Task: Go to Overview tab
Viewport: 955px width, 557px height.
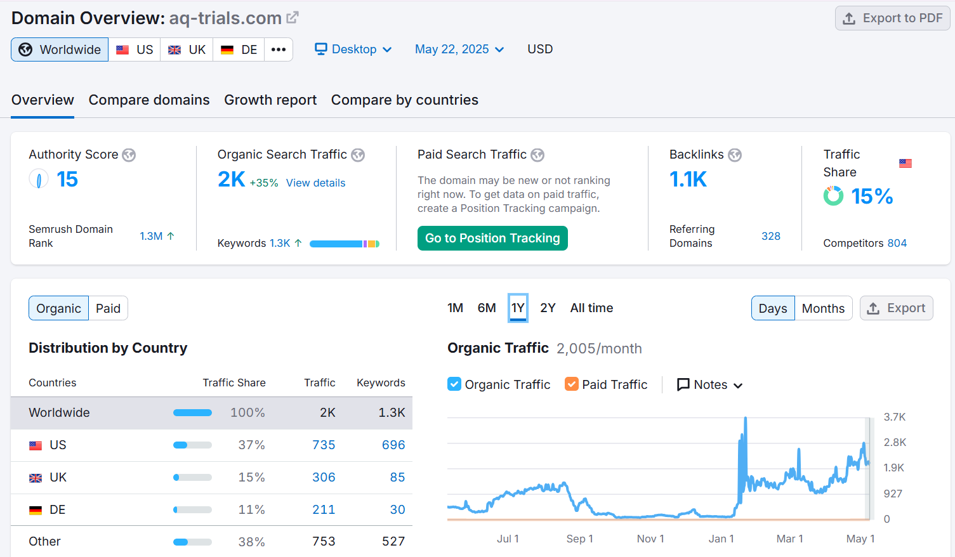Action: (43, 100)
